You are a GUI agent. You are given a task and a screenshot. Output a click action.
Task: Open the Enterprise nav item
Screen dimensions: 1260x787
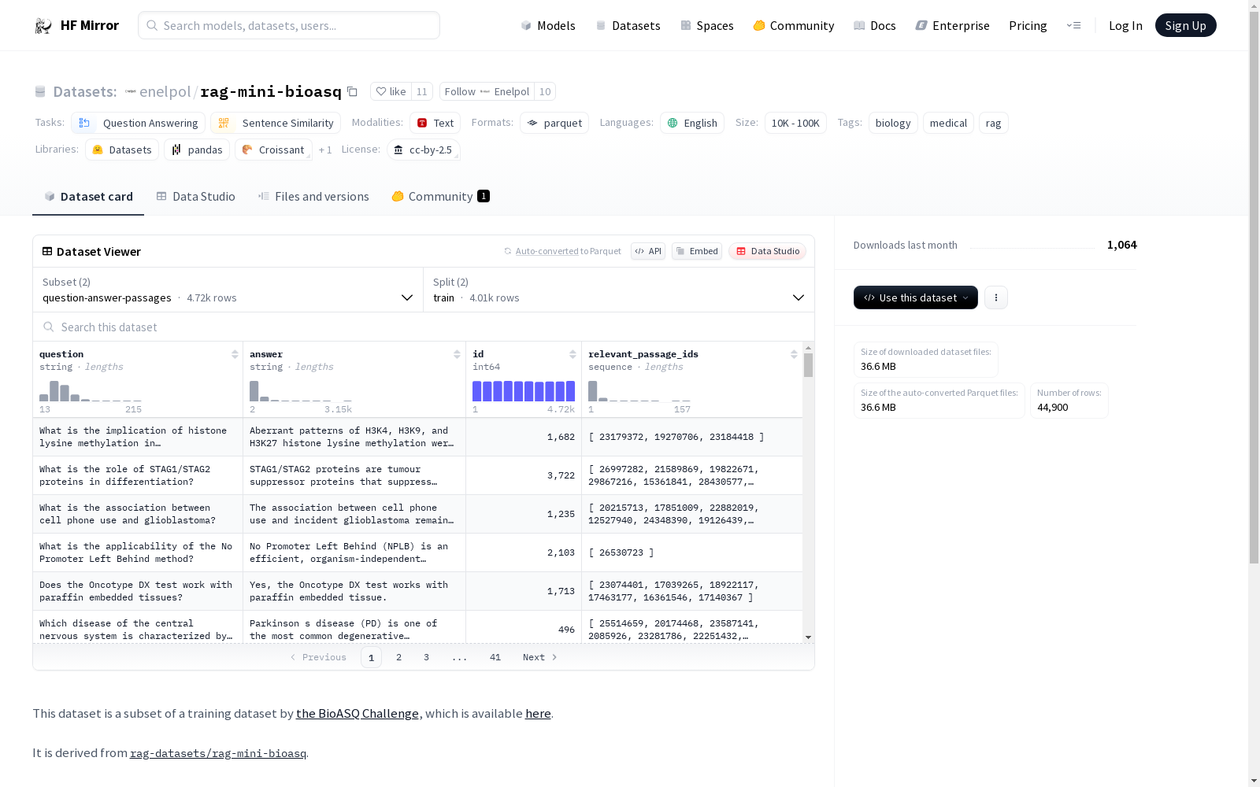click(952, 25)
